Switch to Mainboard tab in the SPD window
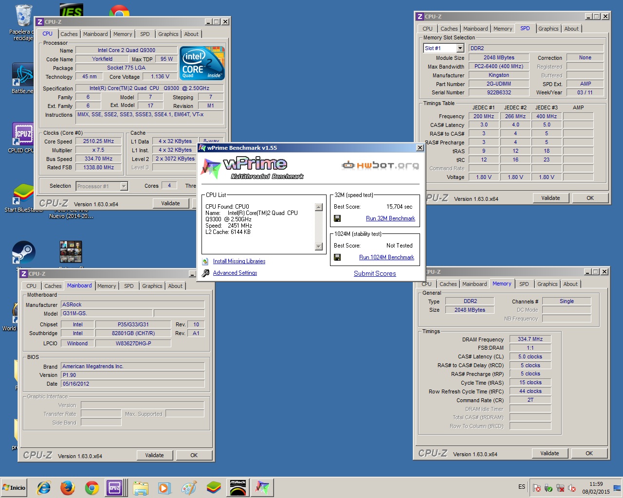This screenshot has height=498, width=623. (476, 29)
